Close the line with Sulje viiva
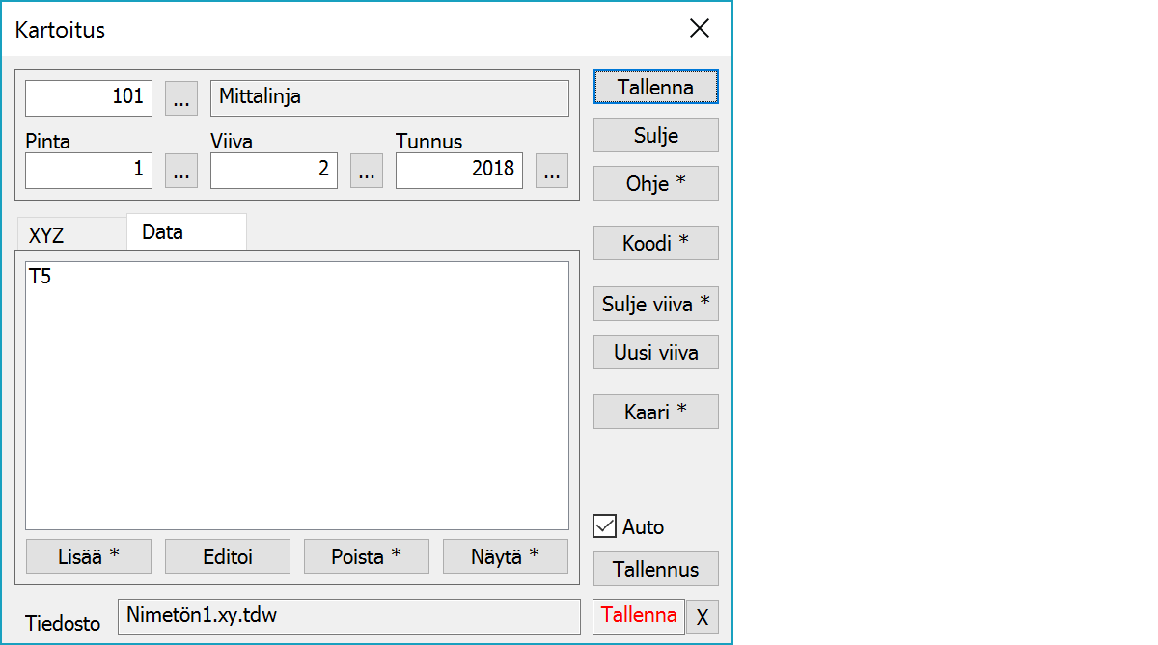The height and width of the screenshot is (645, 1158). [x=656, y=305]
